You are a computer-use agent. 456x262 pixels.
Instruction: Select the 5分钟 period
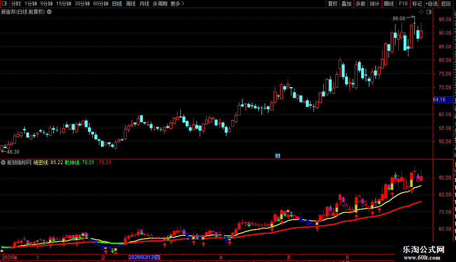46,4
